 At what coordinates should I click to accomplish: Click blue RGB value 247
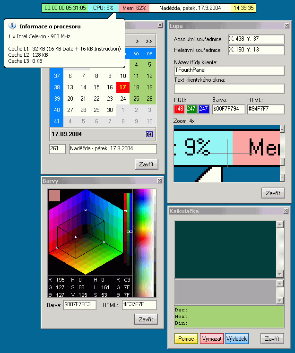[x=204, y=109]
